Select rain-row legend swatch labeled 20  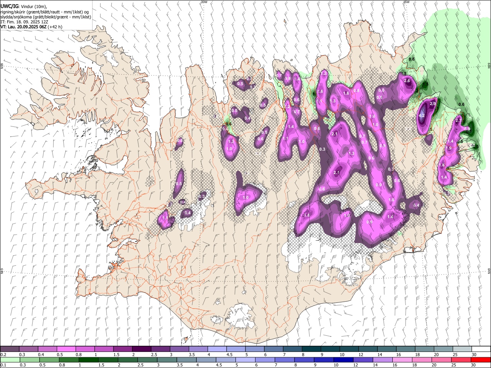click(x=442, y=360)
